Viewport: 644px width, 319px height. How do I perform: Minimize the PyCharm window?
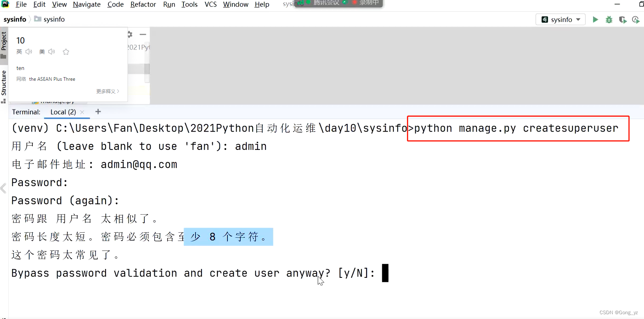tap(617, 4)
